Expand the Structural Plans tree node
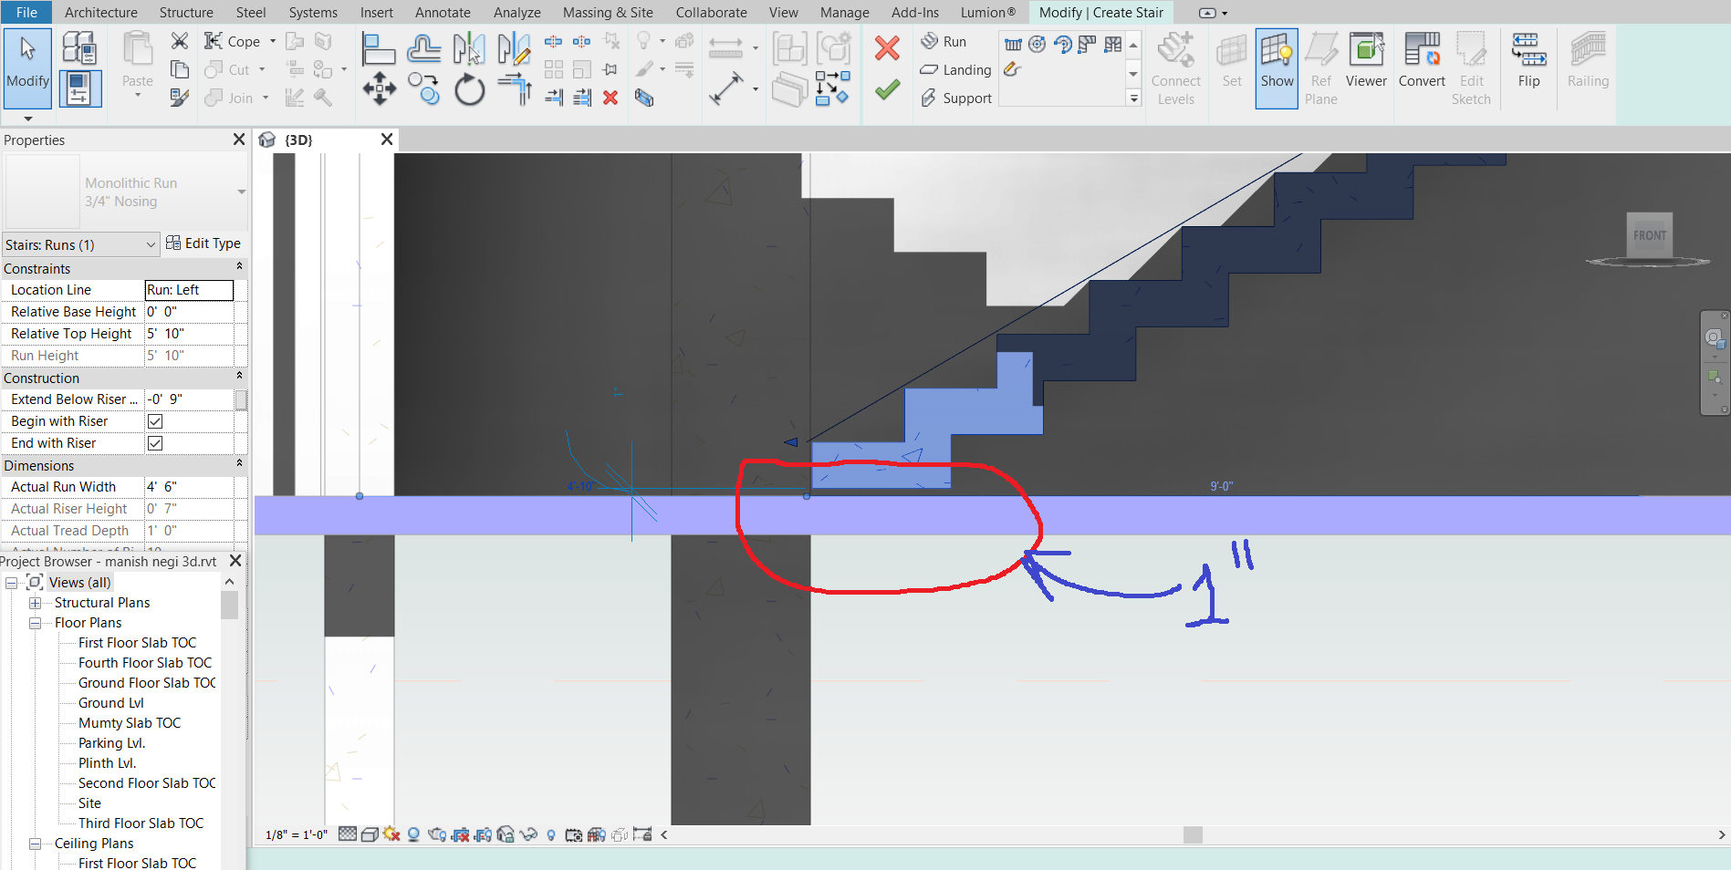Screen dimensions: 1731x870 tap(36, 602)
